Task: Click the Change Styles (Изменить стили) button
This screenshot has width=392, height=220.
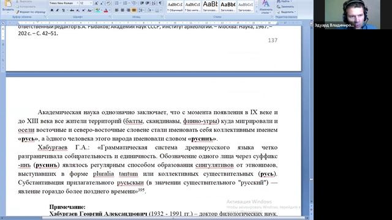Action: [x=266, y=7]
